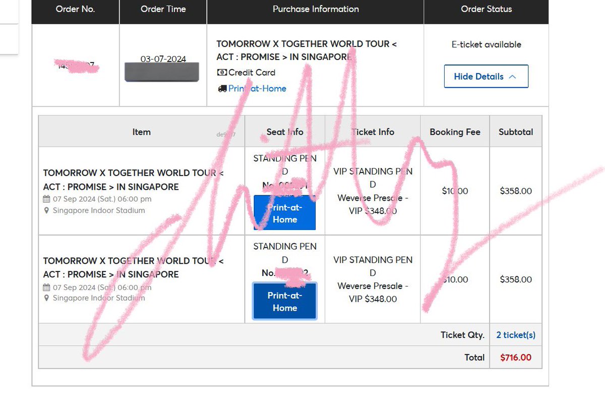This screenshot has height=394, width=605.
Task: Click the Subtotal column header
Action: click(x=516, y=132)
